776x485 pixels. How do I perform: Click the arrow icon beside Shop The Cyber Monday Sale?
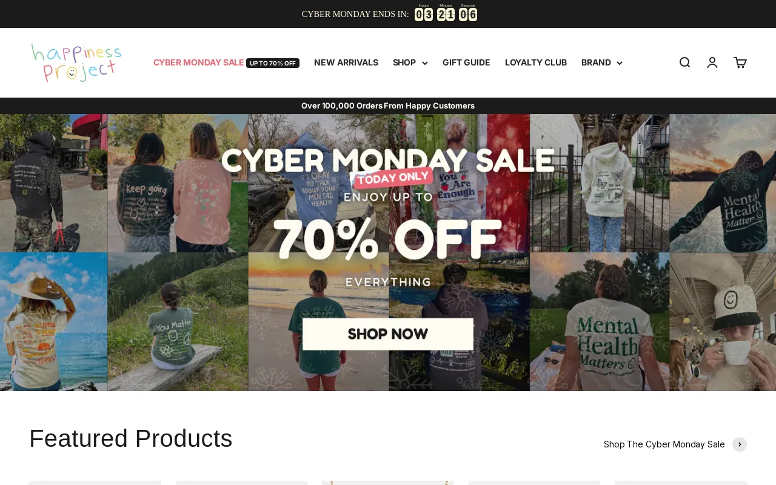coord(740,444)
